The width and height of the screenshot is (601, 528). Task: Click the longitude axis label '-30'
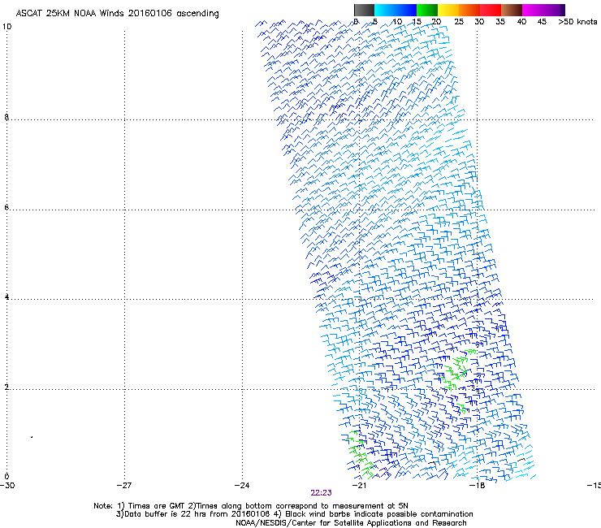[7, 485]
